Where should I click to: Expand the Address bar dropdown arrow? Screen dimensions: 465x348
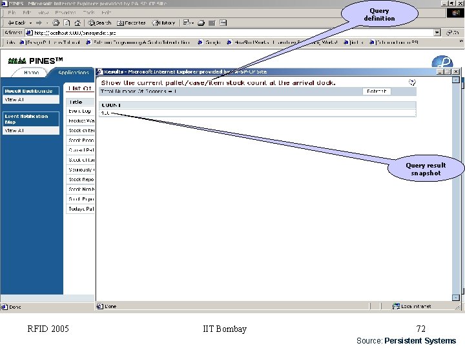437,33
